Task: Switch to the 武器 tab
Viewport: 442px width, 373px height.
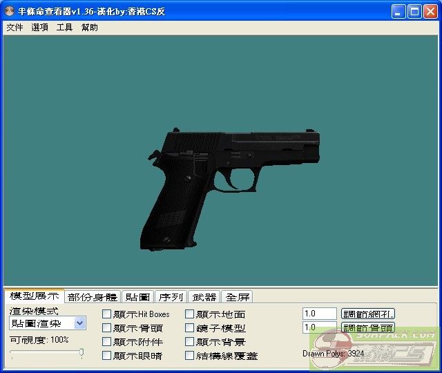Action: coord(204,297)
